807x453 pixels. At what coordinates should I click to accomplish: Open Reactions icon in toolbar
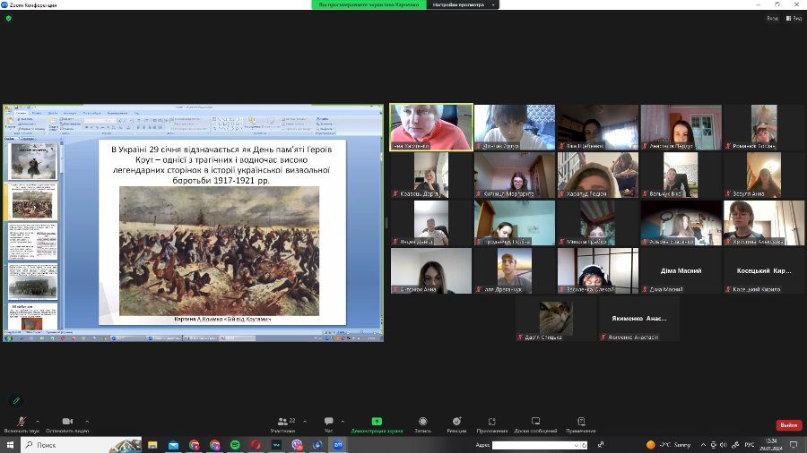pos(456,421)
